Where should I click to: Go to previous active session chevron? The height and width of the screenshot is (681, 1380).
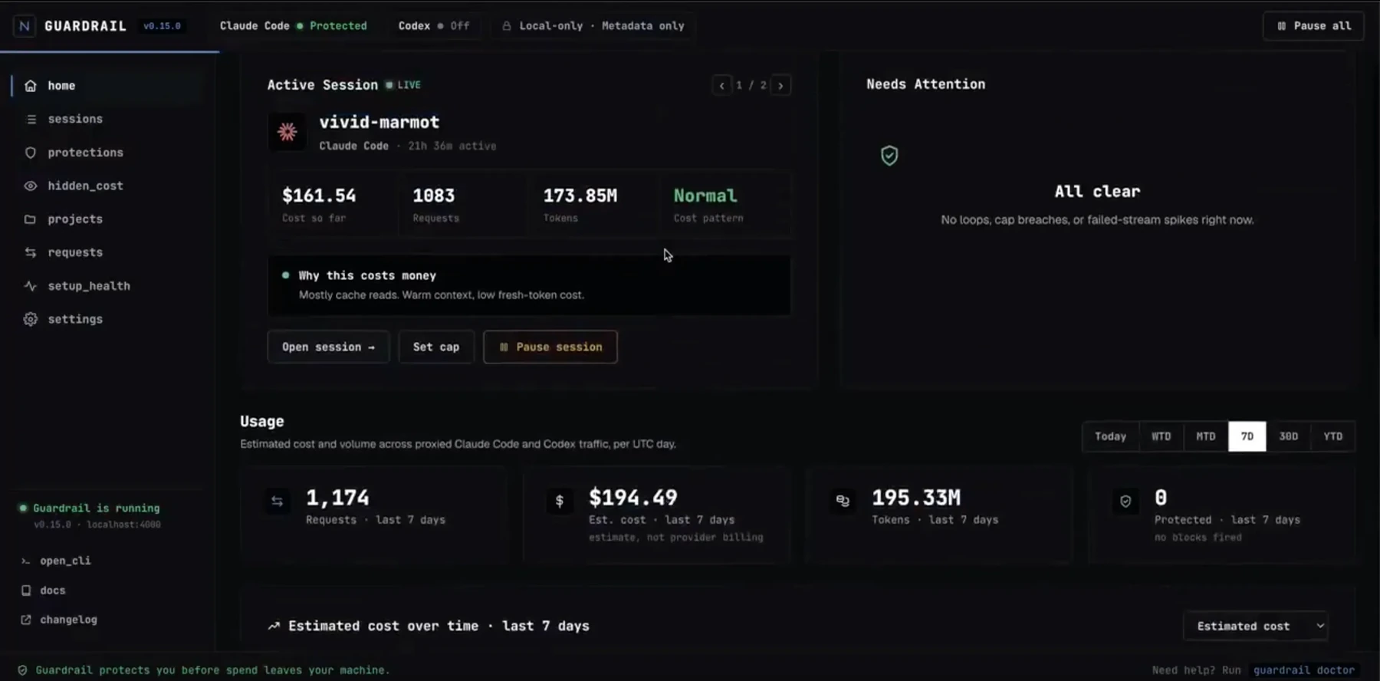click(721, 85)
